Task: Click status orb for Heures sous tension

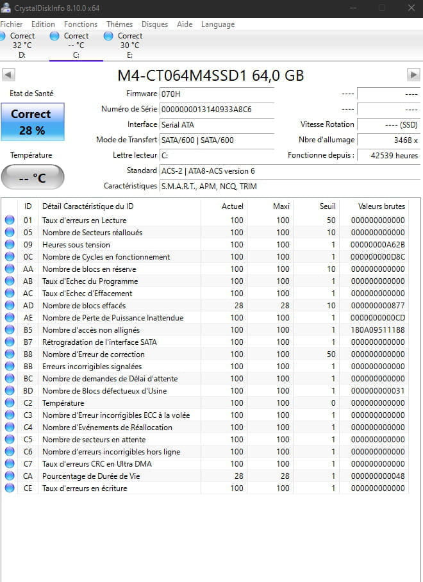Action: [x=10, y=245]
